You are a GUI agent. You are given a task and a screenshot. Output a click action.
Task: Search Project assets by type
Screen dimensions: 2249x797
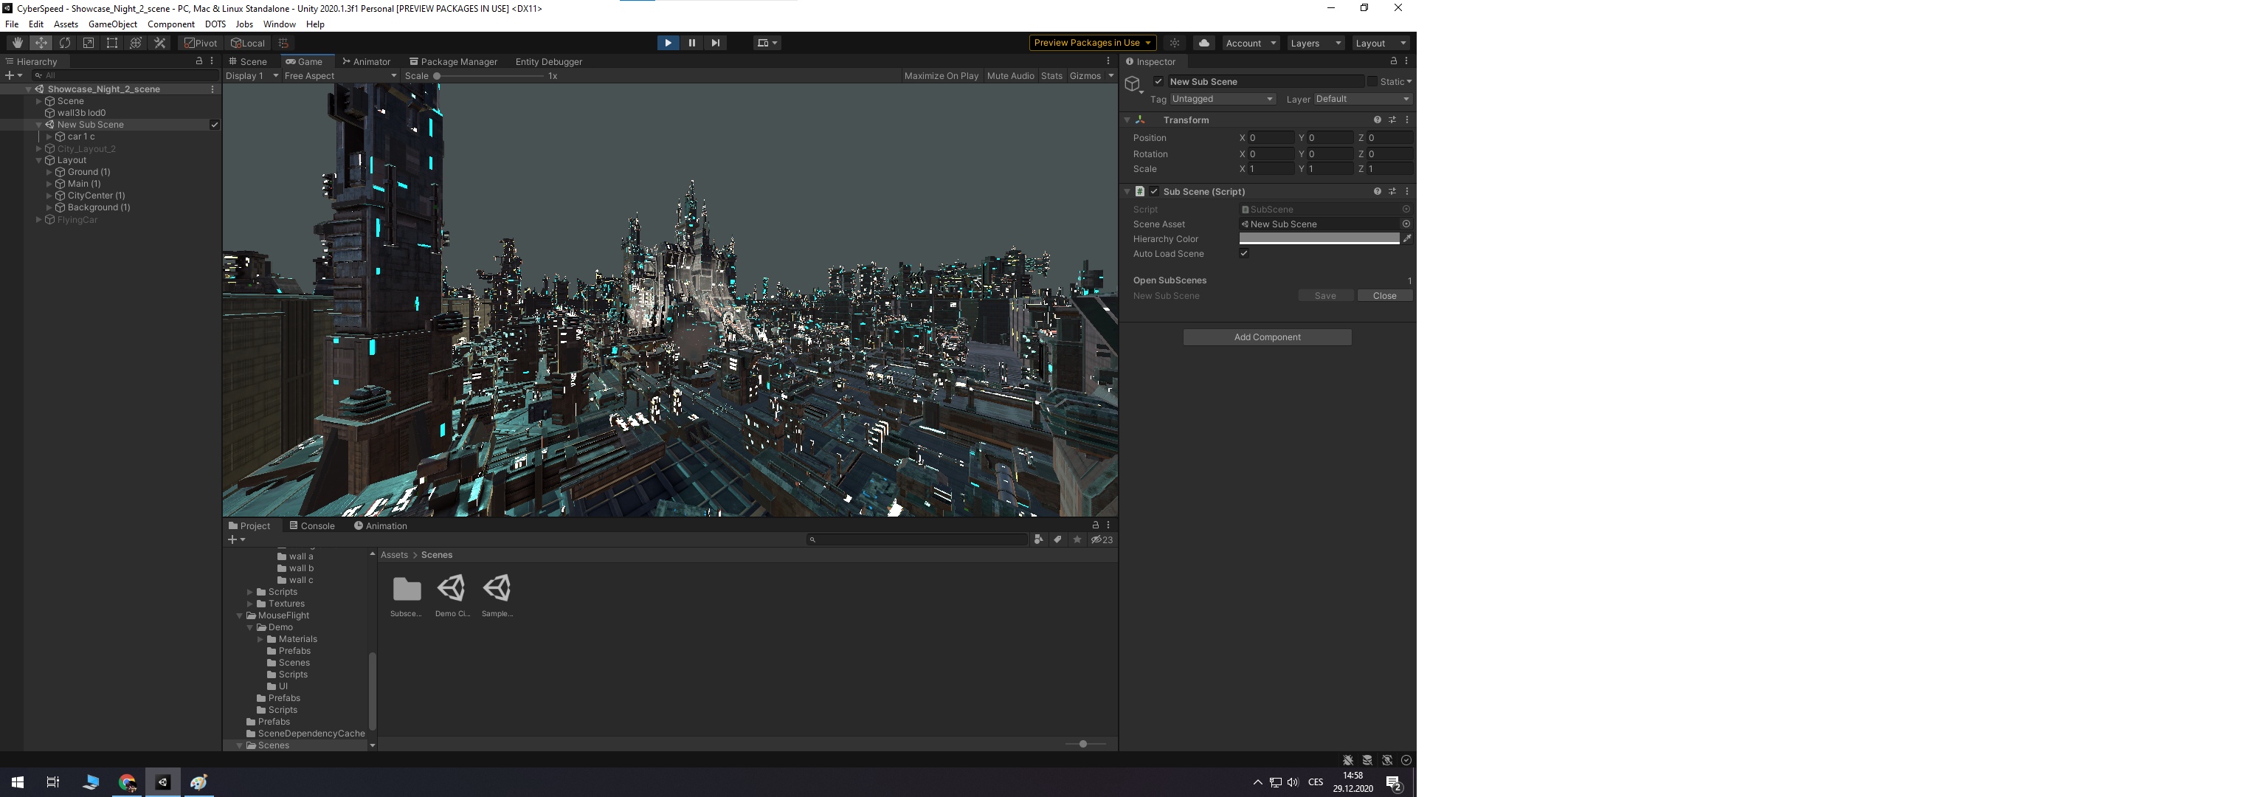pos(1039,539)
